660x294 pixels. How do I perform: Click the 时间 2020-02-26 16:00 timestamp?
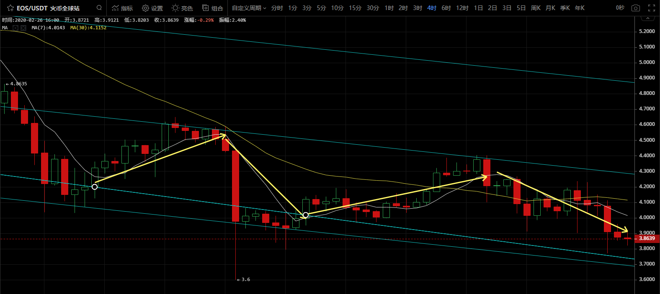[x=31, y=20]
